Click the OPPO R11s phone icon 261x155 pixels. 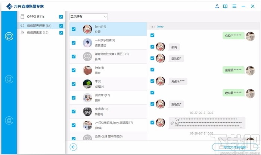[22, 17]
